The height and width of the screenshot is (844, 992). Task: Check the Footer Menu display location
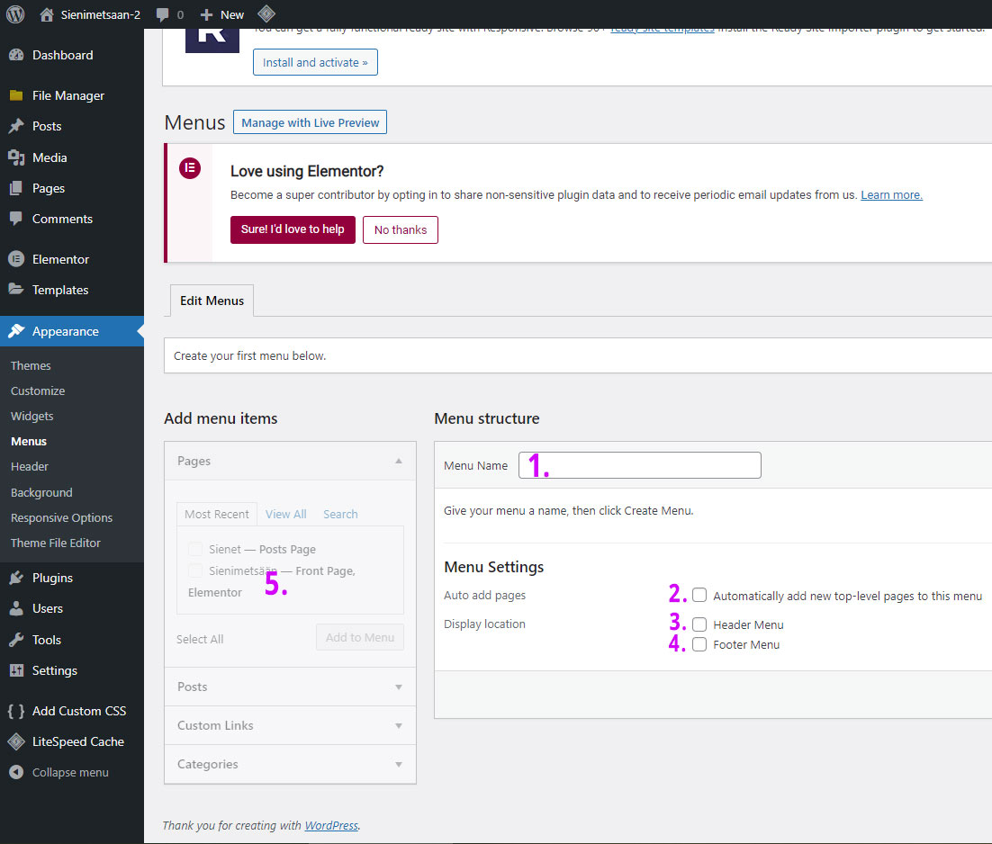(x=699, y=644)
